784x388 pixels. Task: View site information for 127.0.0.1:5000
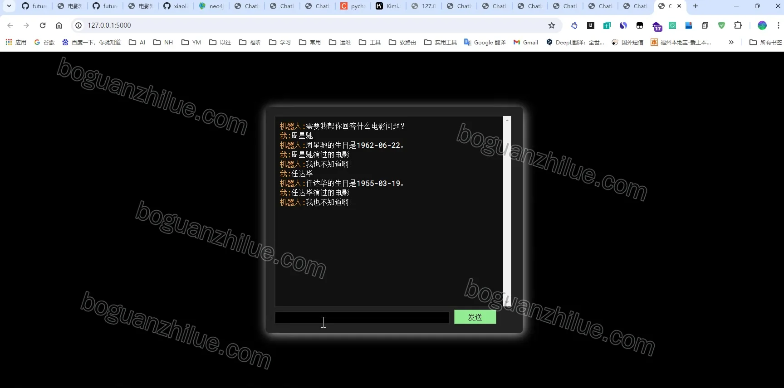[78, 25]
